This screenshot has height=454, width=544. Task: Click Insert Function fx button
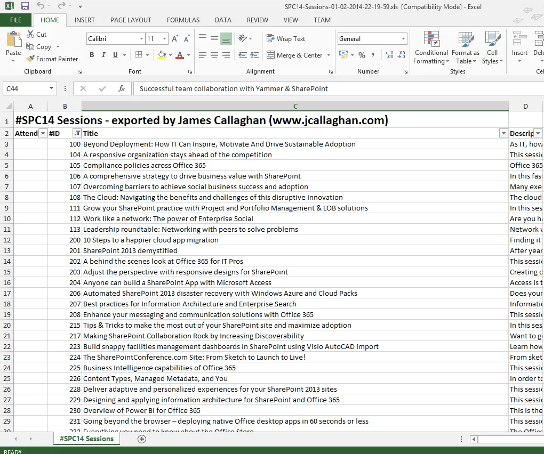[122, 88]
